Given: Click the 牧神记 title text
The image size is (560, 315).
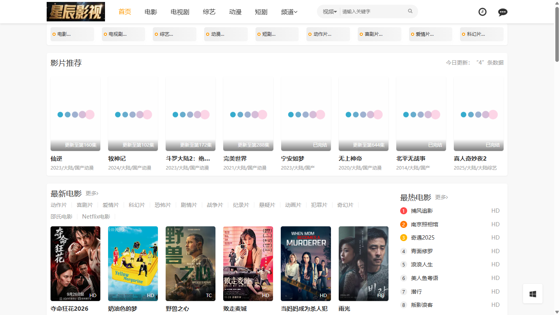Looking at the screenshot, I should 117,159.
